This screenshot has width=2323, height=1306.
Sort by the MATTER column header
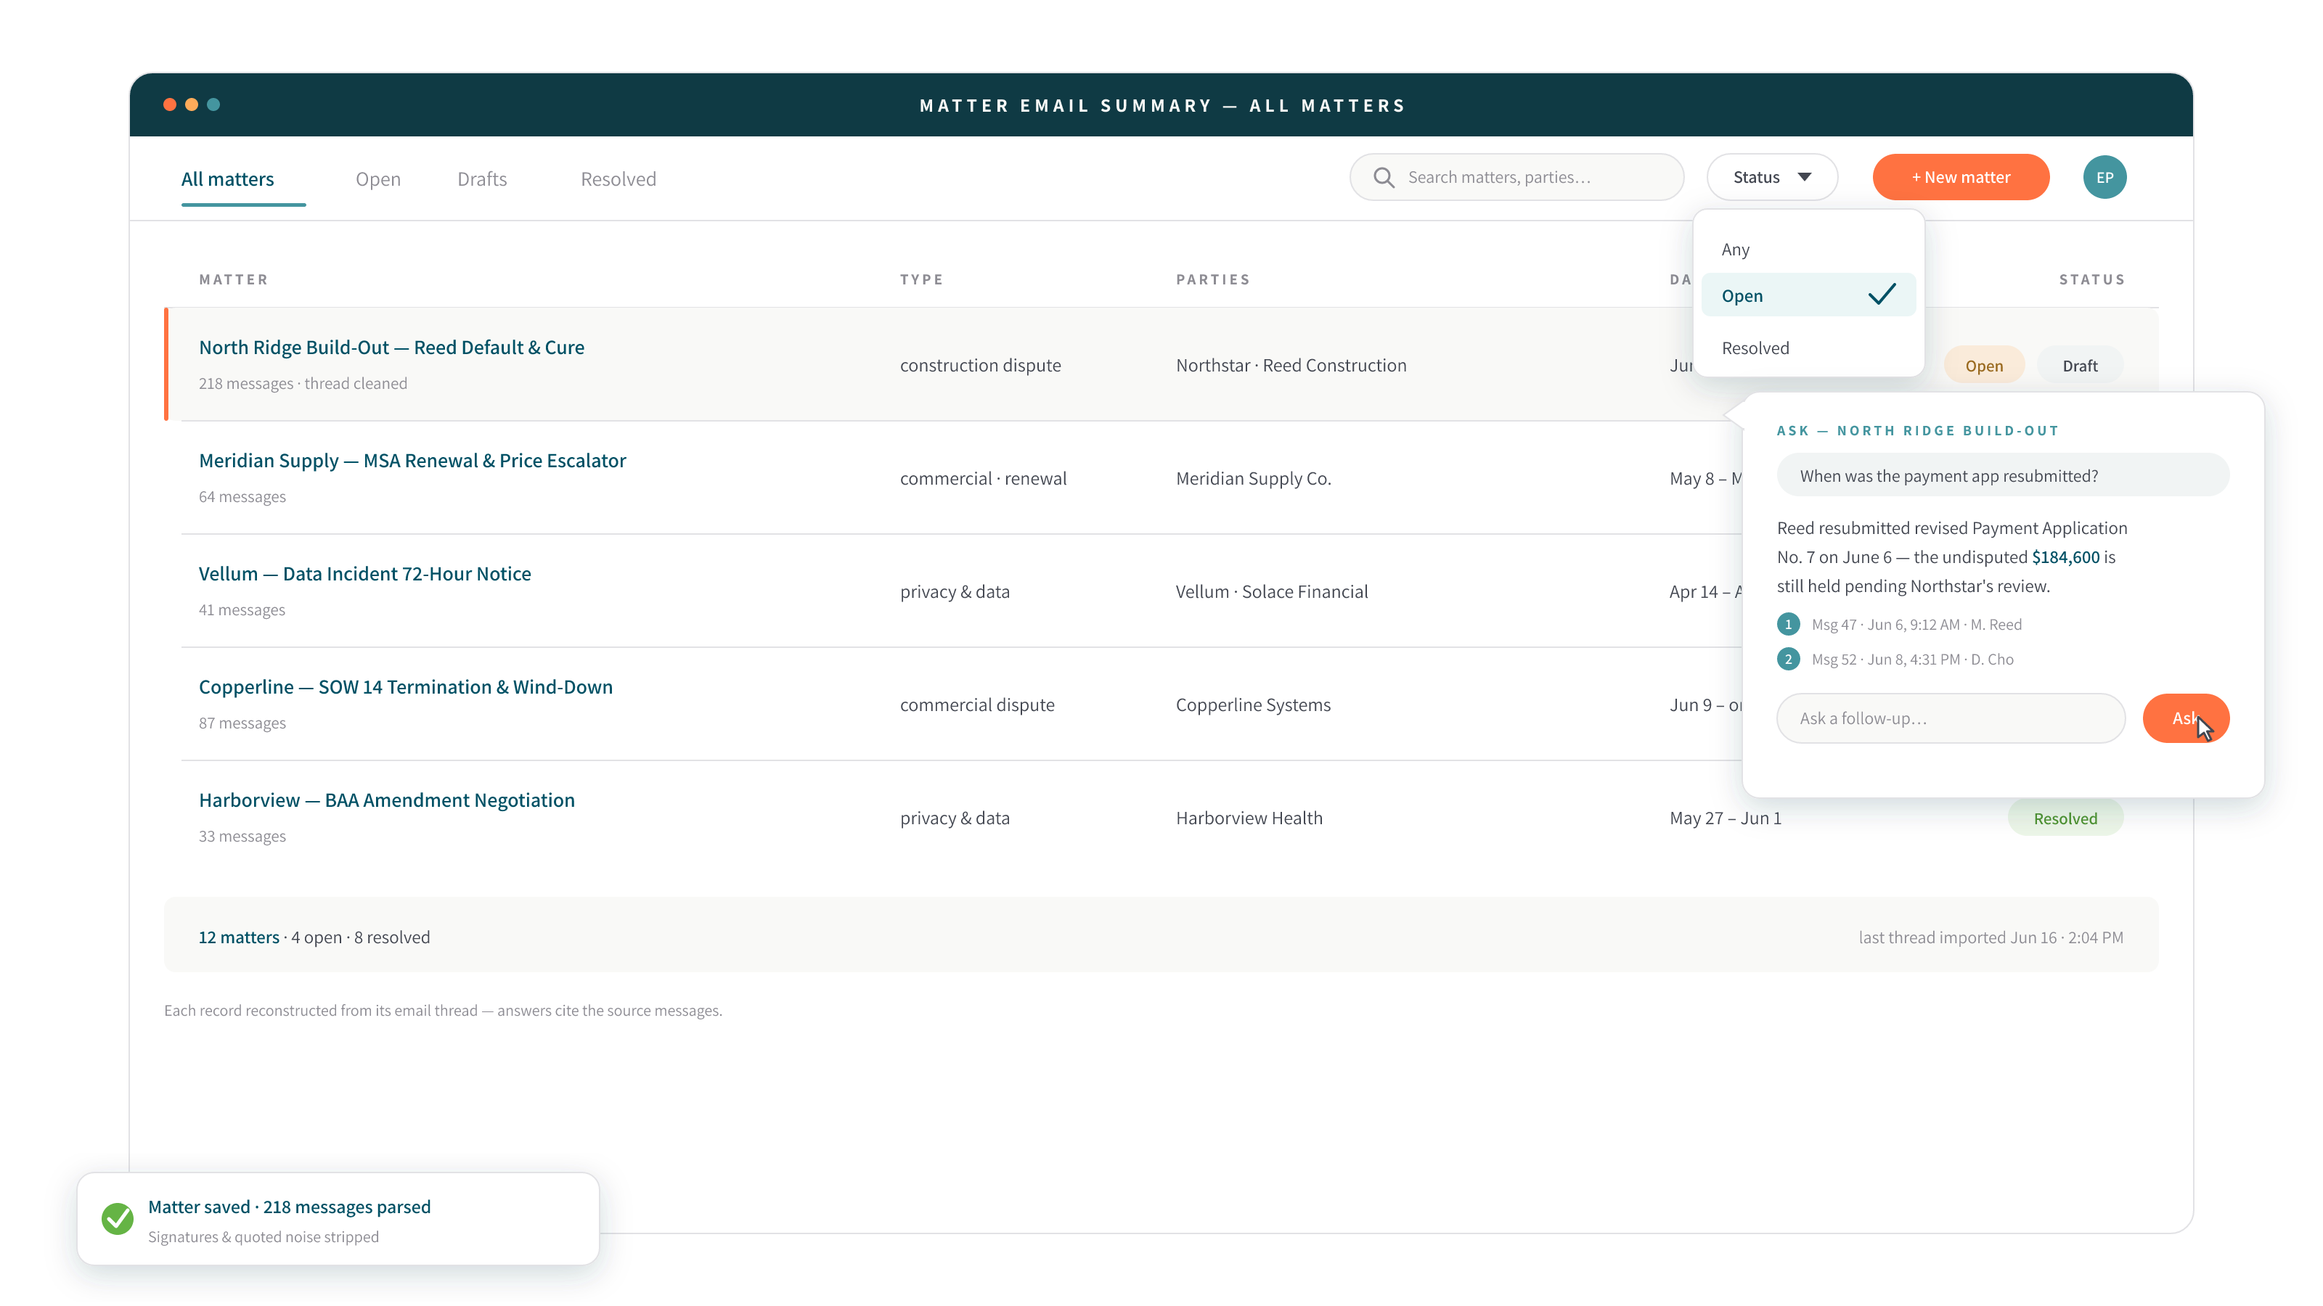234,279
